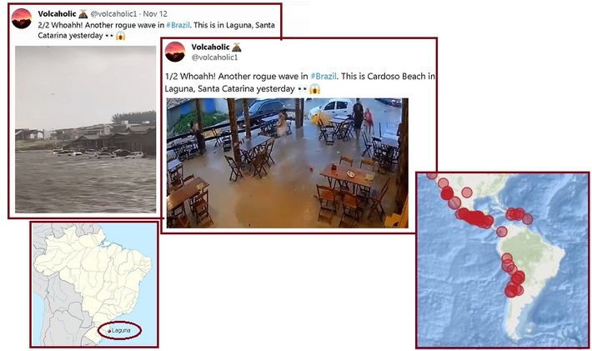The width and height of the screenshot is (592, 351).
Task: Click the red event cluster near Mexico on the map
Action: 474,218
